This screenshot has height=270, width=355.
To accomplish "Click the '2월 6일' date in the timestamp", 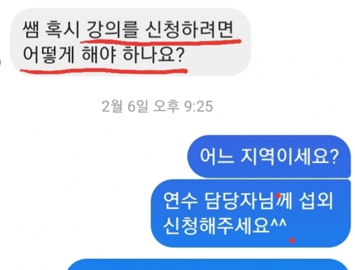I will [x=125, y=106].
